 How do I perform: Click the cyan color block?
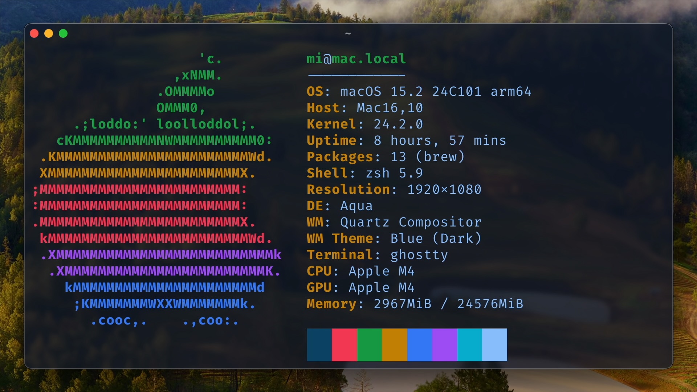coord(469,345)
